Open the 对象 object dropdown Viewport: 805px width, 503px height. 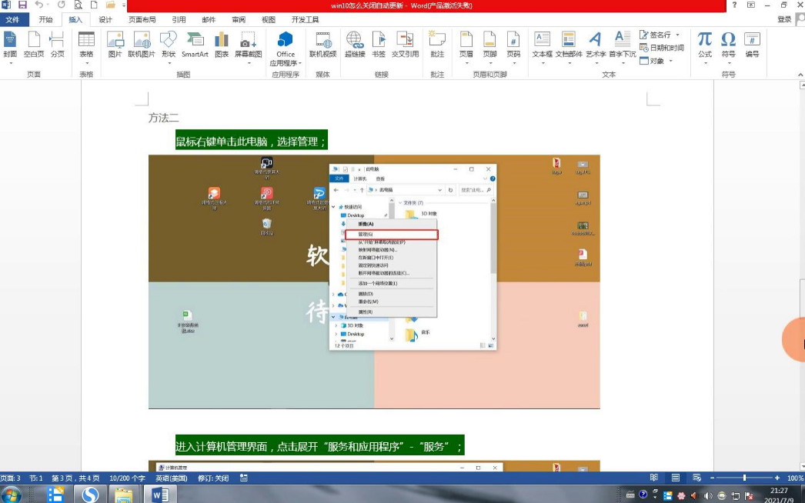[656, 61]
